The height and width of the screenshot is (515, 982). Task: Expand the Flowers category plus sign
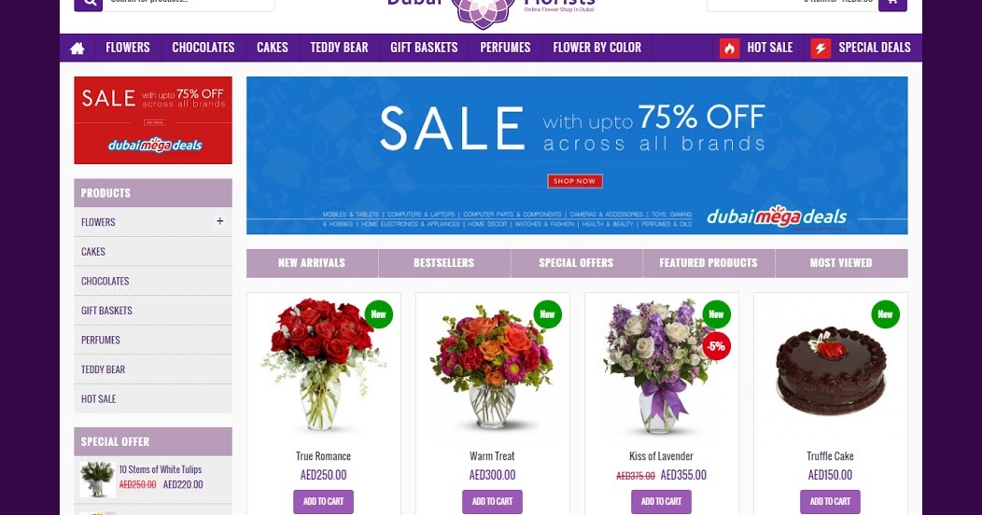[219, 221]
